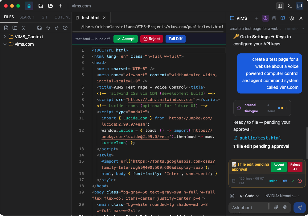The width and height of the screenshot is (308, 216).
Task: Click the "1 session" label
Action: (291, 29)
